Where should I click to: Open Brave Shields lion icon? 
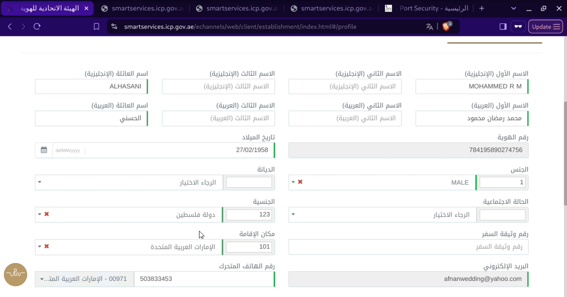pos(446,26)
